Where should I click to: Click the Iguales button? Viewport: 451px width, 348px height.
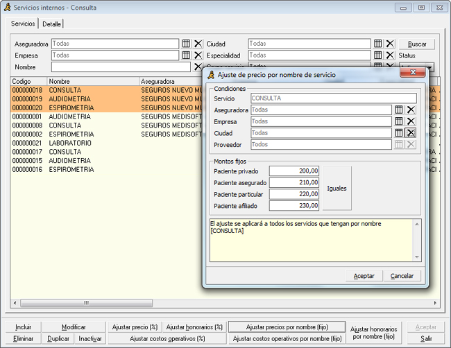pyautogui.click(x=337, y=189)
